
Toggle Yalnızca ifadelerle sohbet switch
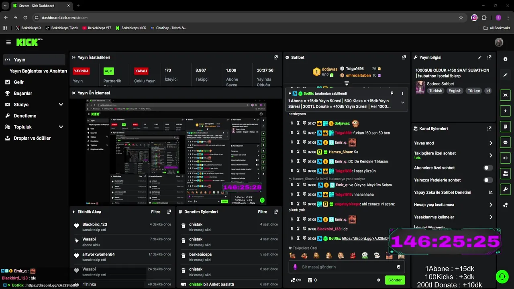(488, 180)
